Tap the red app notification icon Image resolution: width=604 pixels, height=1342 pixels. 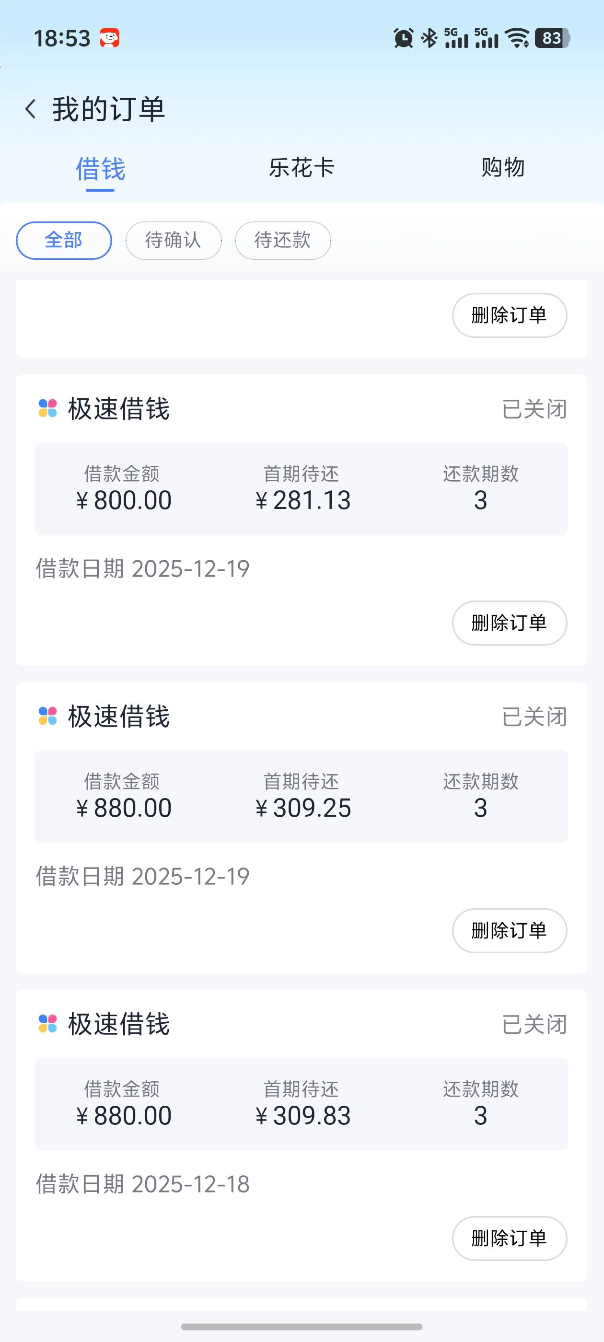(x=109, y=38)
